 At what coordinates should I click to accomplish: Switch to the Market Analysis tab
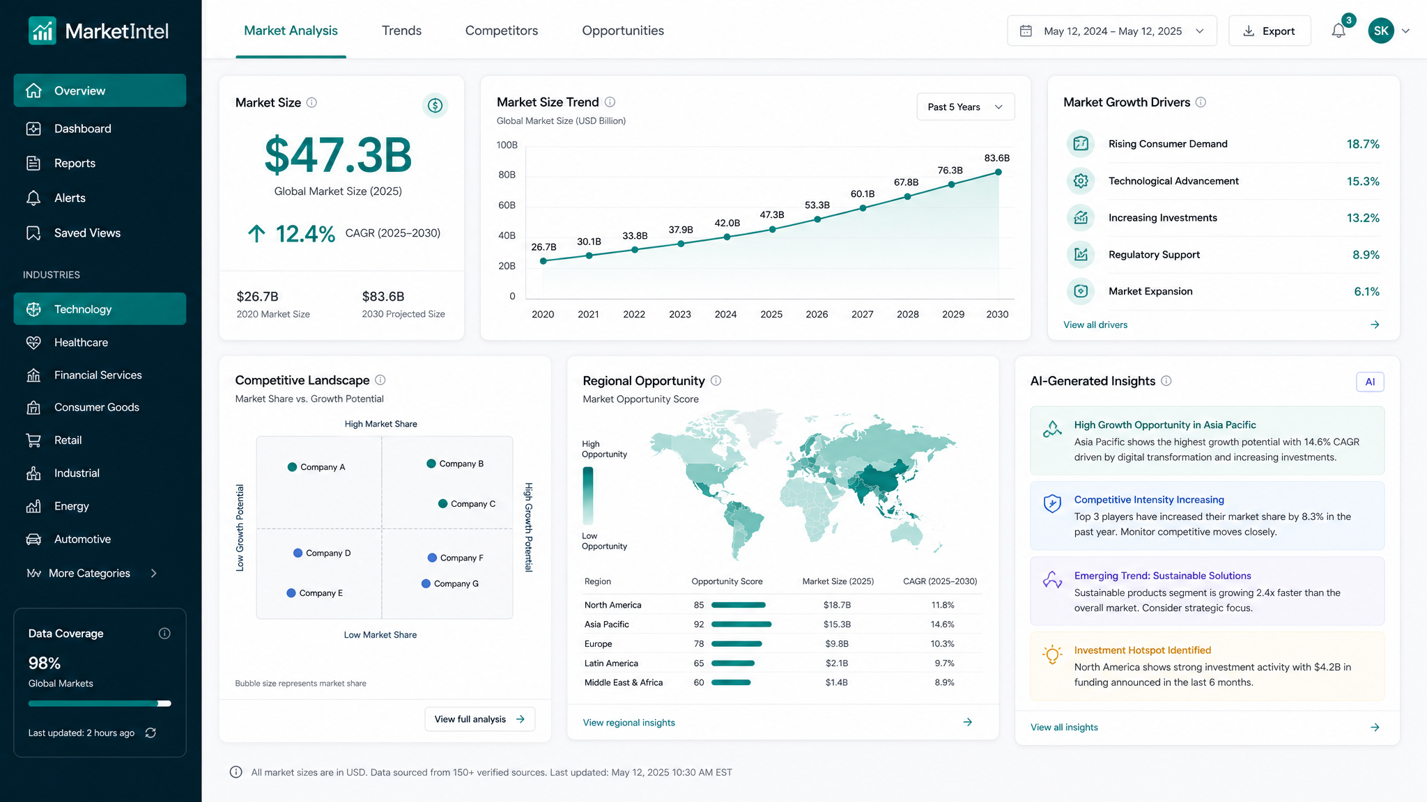(291, 31)
